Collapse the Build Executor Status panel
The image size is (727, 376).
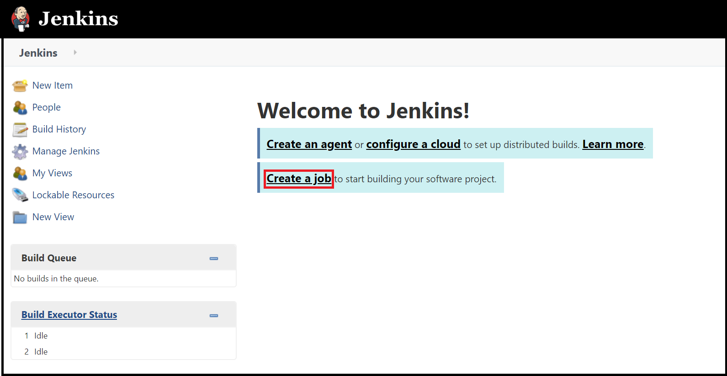(x=214, y=316)
